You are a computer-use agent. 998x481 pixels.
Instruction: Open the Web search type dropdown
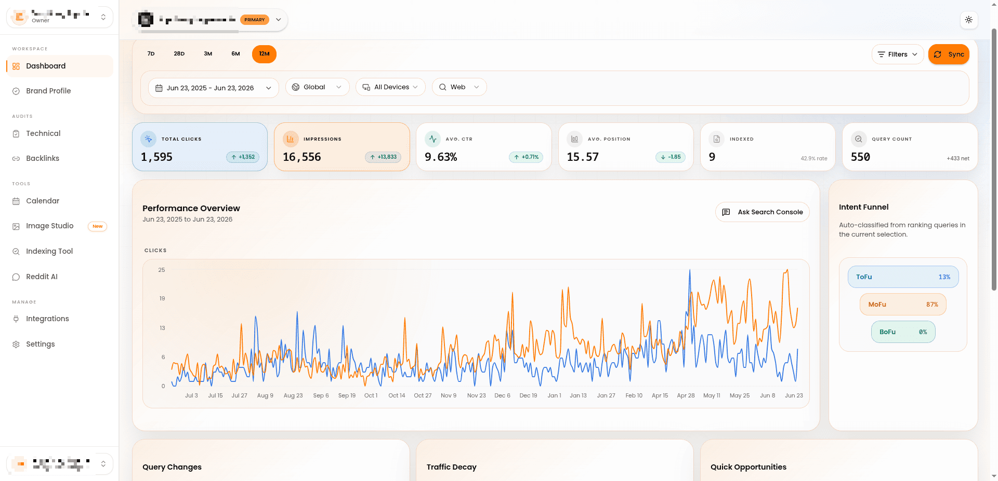459,87
